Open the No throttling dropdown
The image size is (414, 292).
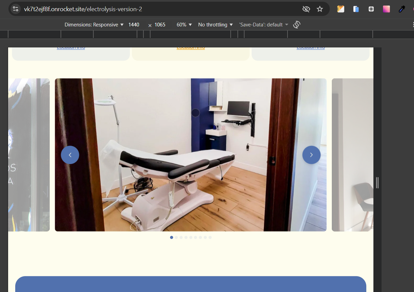(x=215, y=25)
